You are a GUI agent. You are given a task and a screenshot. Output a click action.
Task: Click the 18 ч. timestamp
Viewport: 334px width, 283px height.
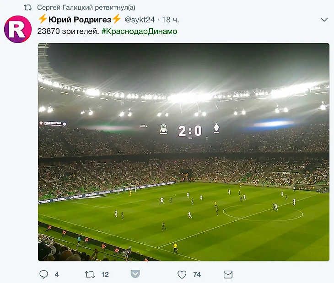[170, 20]
